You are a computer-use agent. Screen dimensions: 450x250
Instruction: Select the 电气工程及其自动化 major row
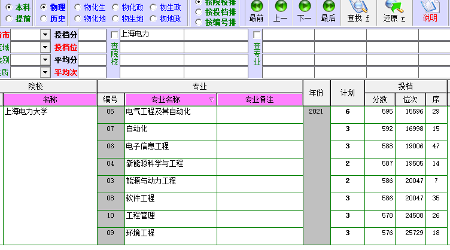[171, 115]
